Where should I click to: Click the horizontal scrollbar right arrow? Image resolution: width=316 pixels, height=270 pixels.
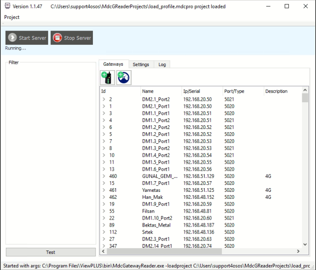[298, 251]
